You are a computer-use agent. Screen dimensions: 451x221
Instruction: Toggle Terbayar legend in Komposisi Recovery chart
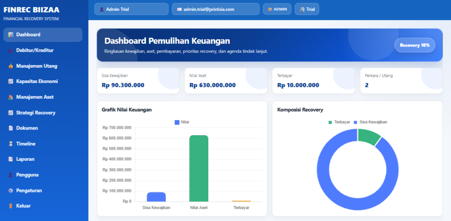(339, 122)
